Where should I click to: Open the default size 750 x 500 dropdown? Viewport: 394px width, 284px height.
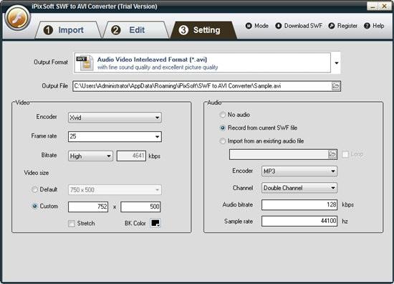coord(115,189)
